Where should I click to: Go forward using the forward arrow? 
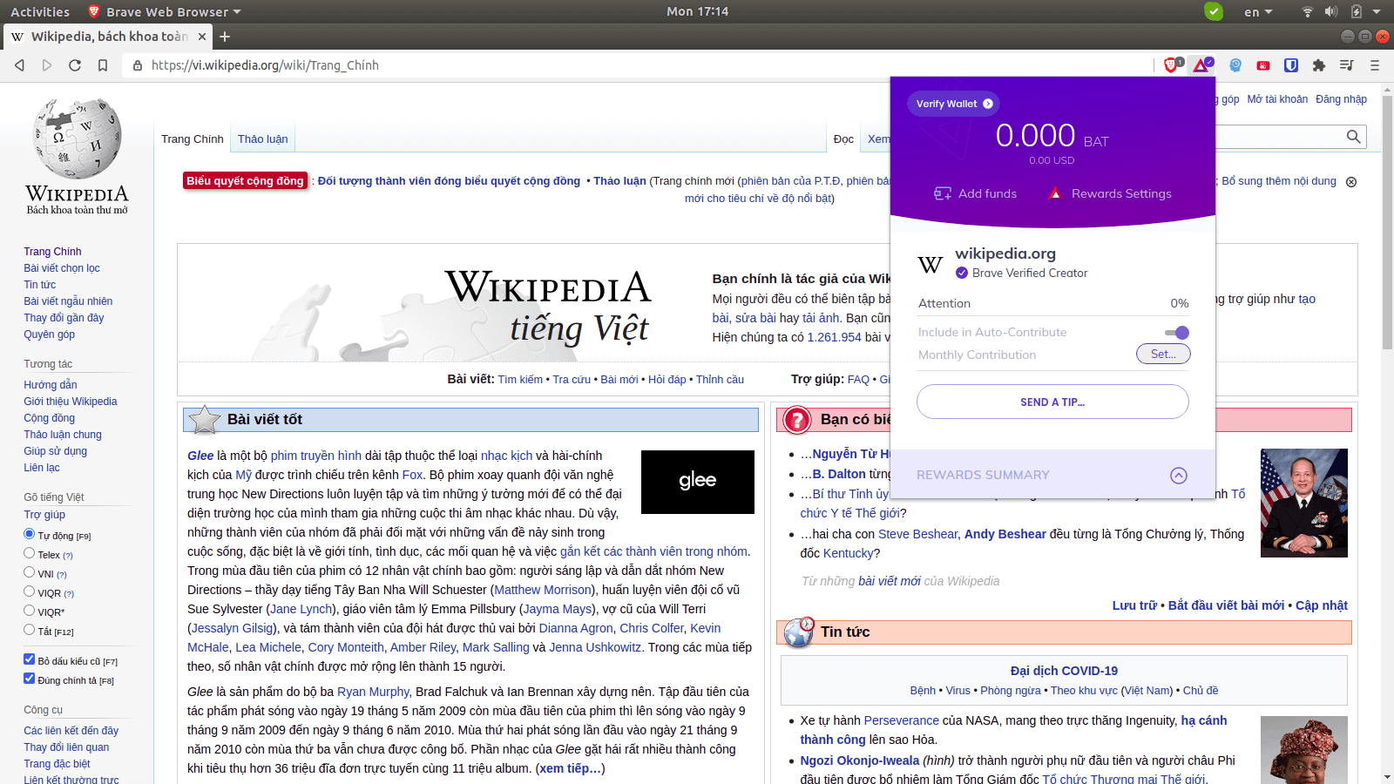pyautogui.click(x=47, y=65)
